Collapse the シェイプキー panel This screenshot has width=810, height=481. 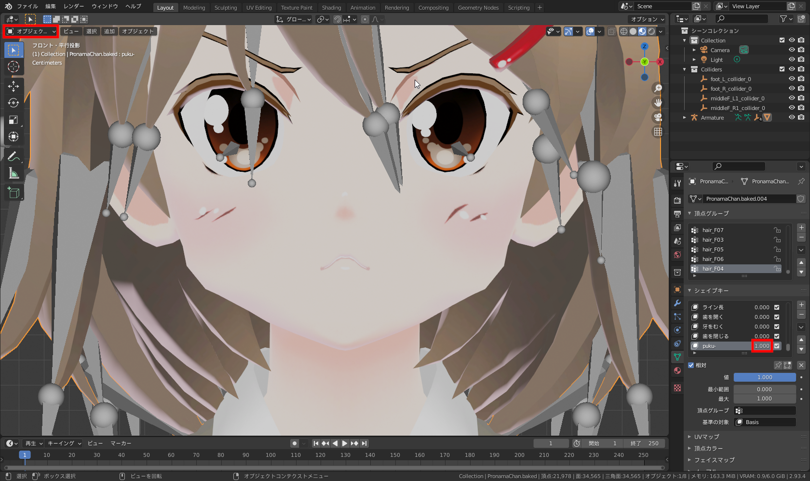689,290
